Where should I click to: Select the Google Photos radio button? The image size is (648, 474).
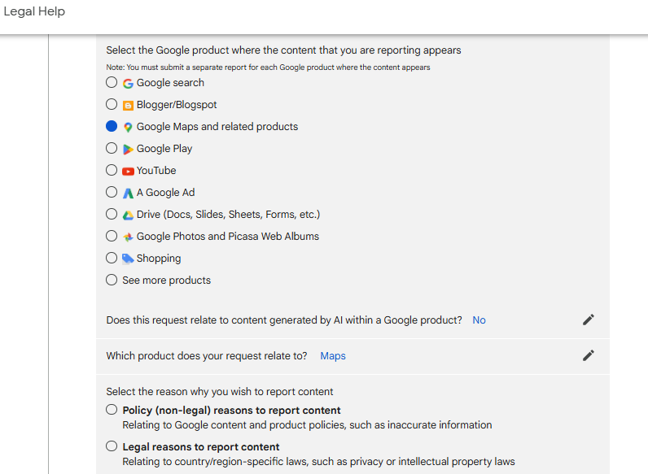click(112, 235)
